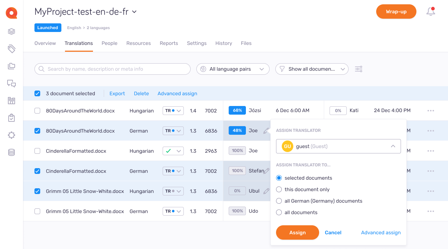This screenshot has height=249, width=448.
Task: Click the notification bell icon
Action: (430, 11)
